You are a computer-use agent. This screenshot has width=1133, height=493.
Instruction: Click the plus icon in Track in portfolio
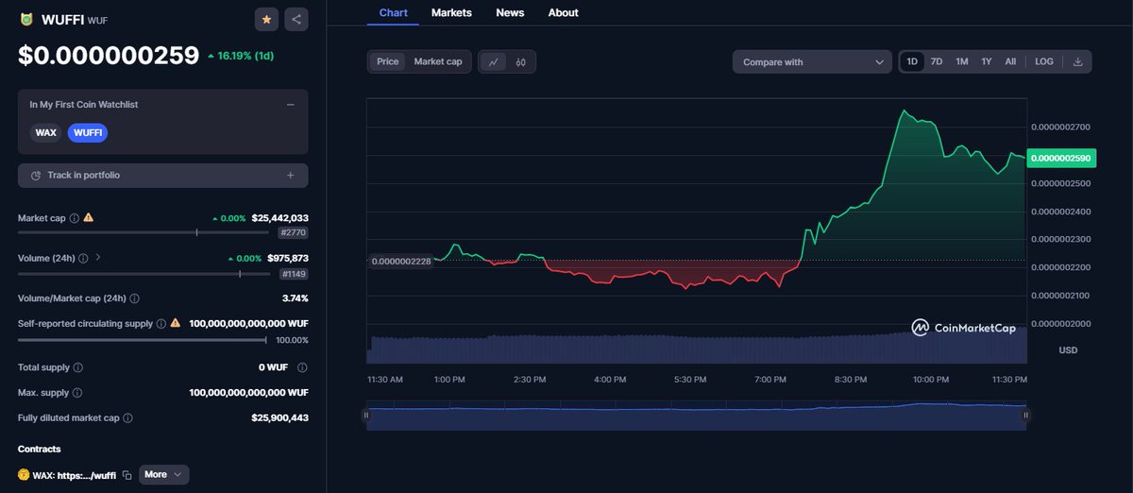(290, 176)
